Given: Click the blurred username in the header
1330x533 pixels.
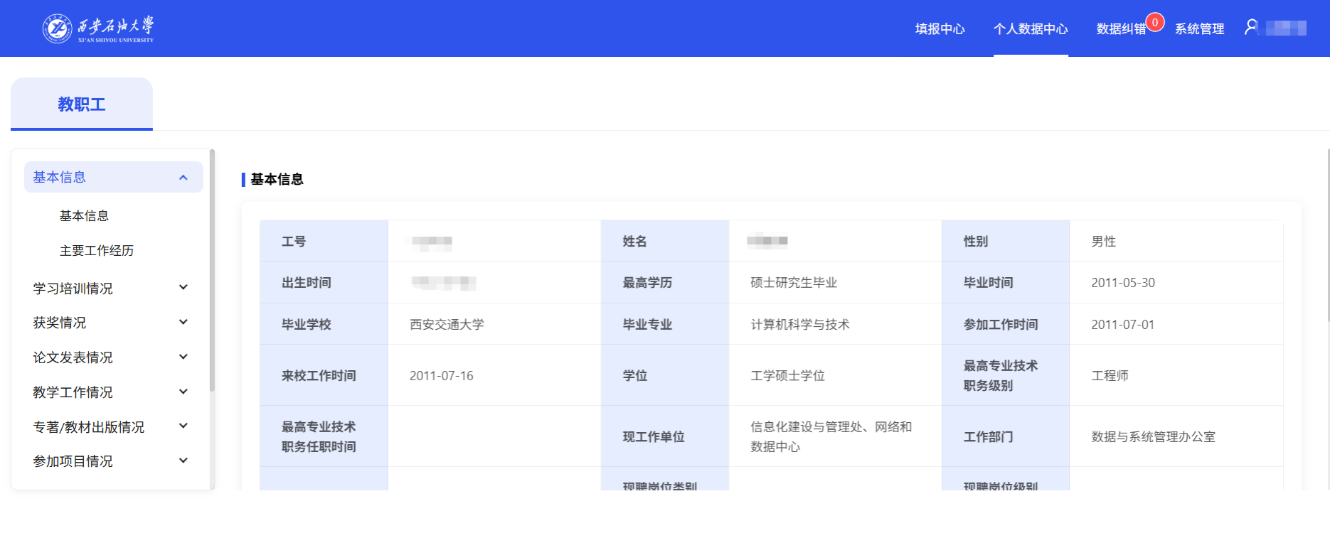Looking at the screenshot, I should tap(1286, 28).
